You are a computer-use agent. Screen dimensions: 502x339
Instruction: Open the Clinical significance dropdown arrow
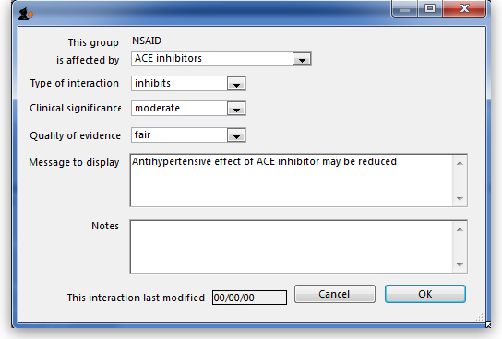[x=236, y=109]
